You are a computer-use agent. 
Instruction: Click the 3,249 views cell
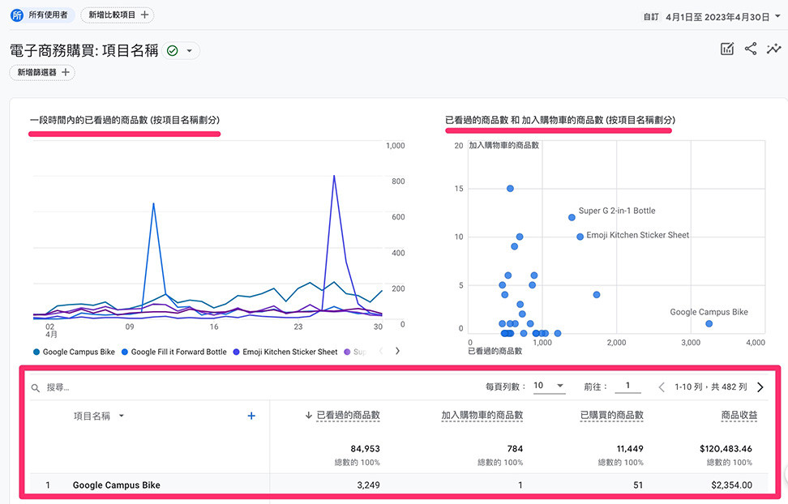pyautogui.click(x=368, y=485)
